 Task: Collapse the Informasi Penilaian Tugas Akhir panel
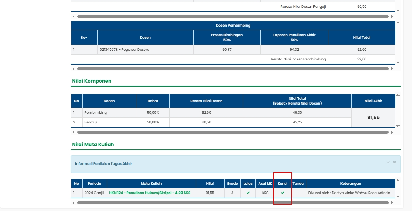point(388,162)
